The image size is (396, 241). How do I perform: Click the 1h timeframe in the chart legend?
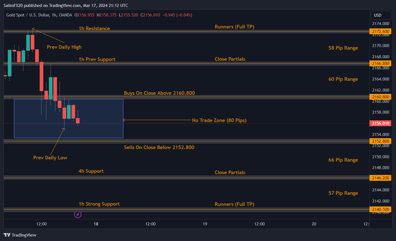(x=53, y=15)
